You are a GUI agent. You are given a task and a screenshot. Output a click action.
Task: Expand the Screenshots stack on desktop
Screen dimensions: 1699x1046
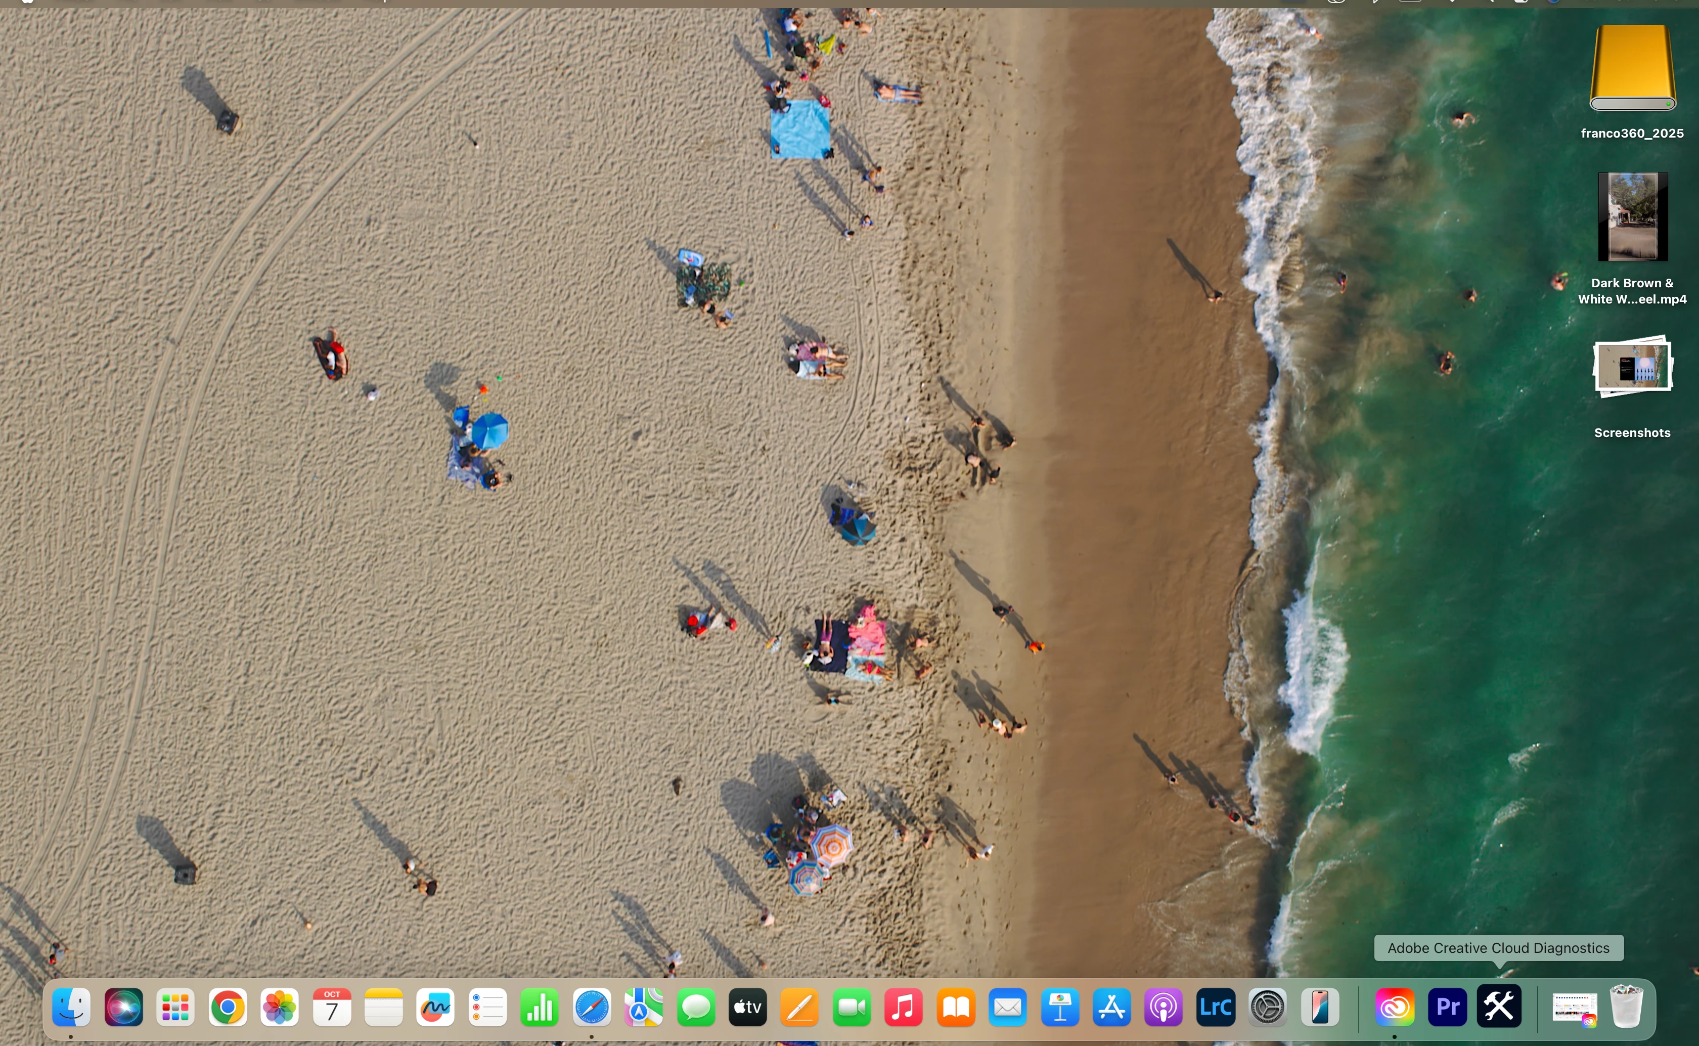pyautogui.click(x=1632, y=367)
